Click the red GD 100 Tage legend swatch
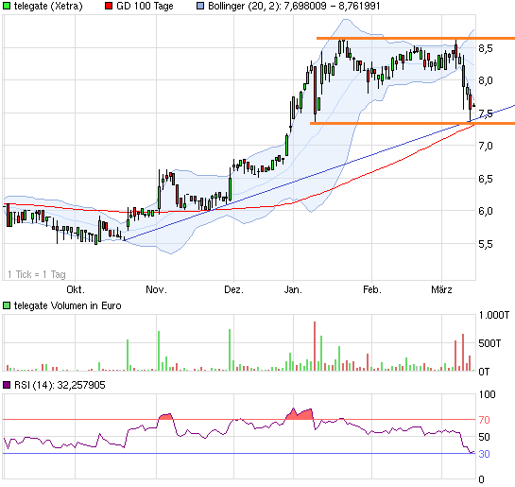Viewport: 515px width, 487px height. [109, 6]
